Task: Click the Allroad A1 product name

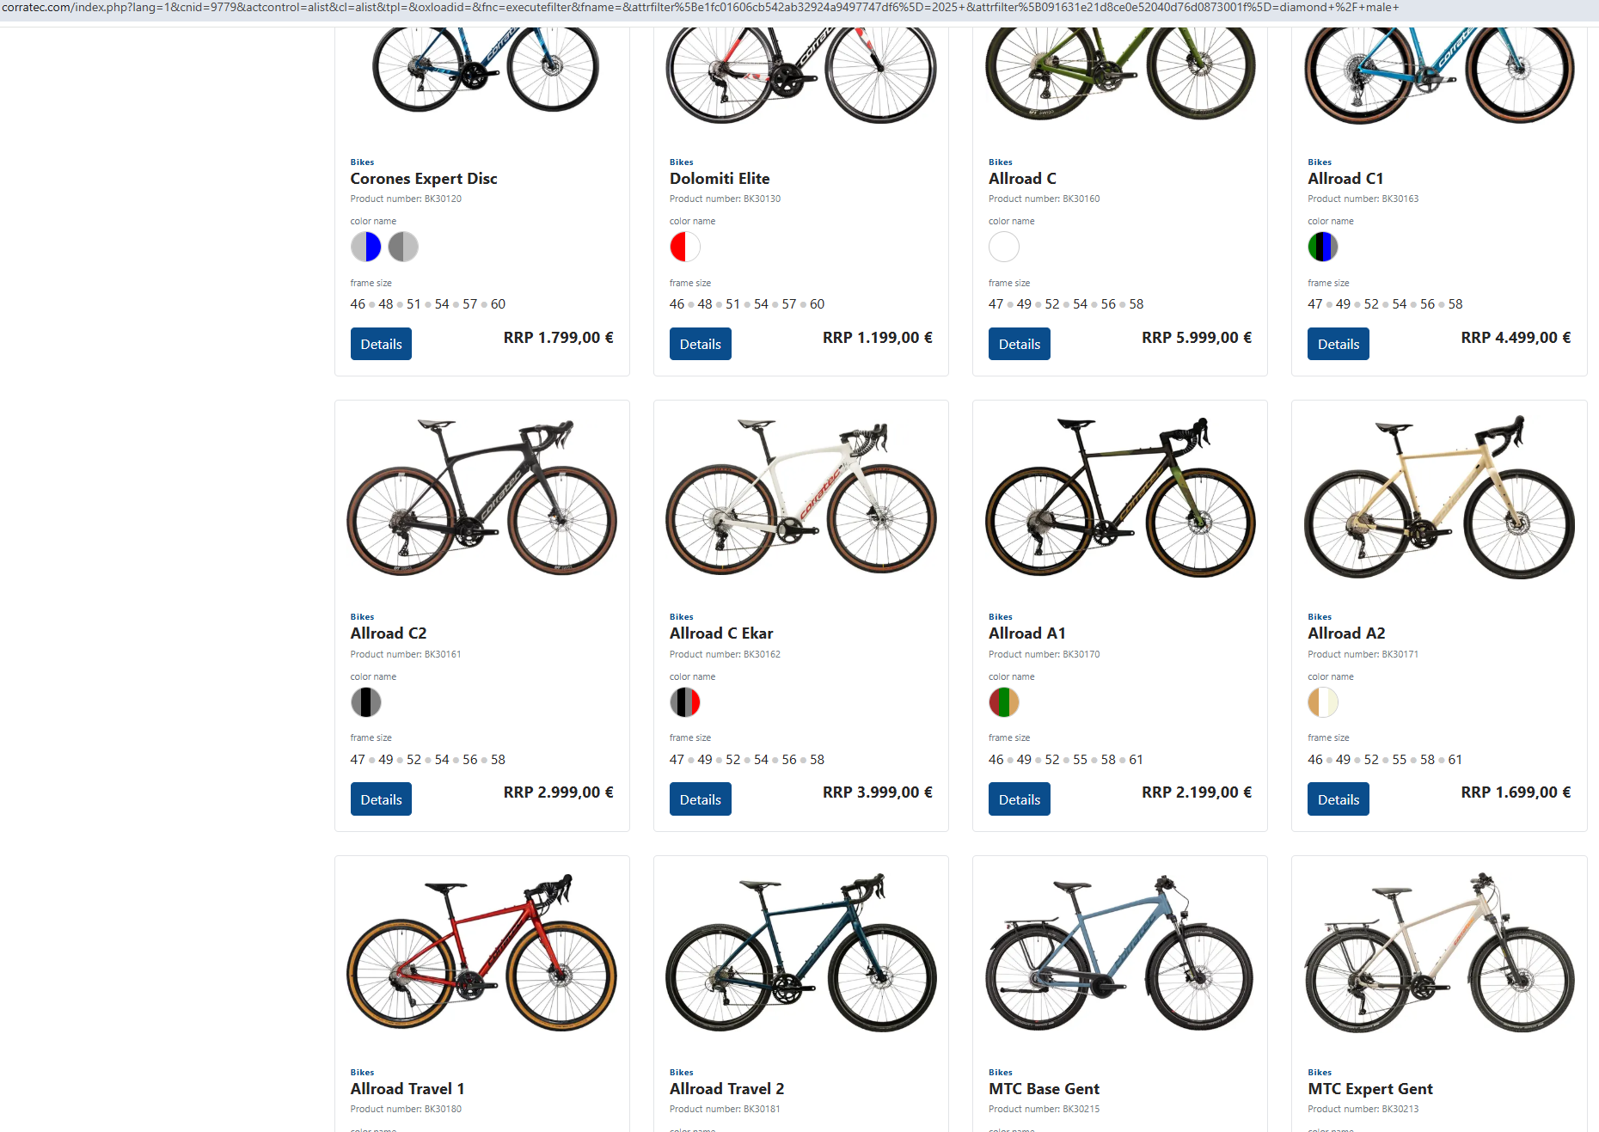Action: point(1026,633)
